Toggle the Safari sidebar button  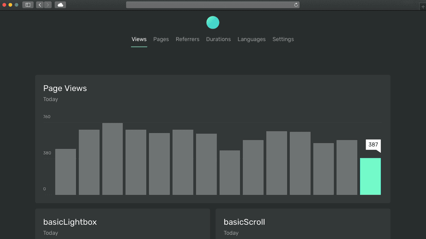28,5
